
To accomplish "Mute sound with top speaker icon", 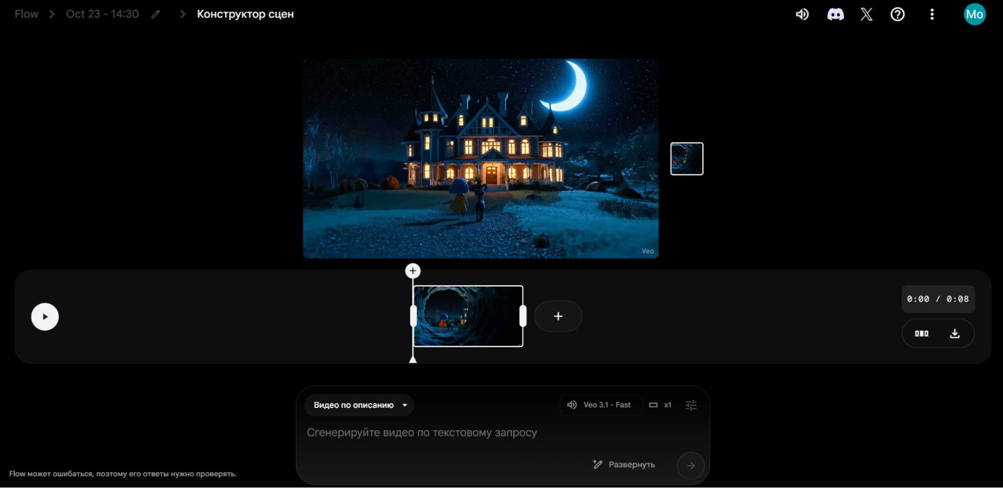I will tap(802, 15).
